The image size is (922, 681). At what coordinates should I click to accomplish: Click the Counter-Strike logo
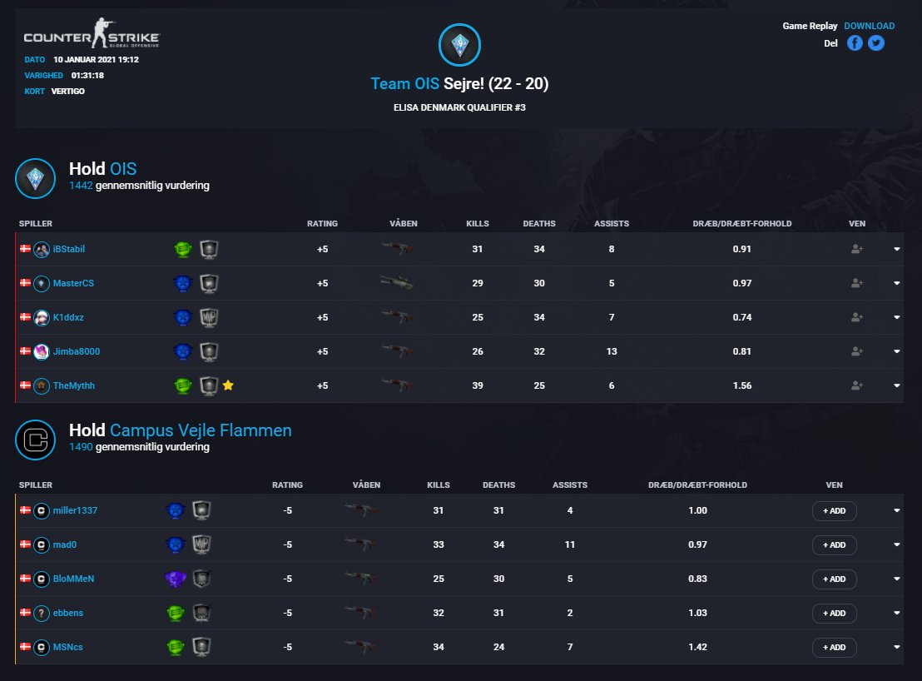click(x=92, y=33)
